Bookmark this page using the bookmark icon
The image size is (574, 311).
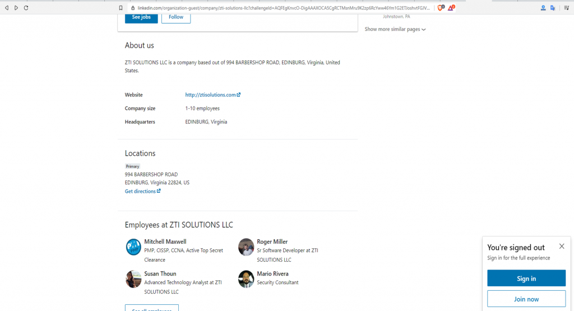click(121, 8)
